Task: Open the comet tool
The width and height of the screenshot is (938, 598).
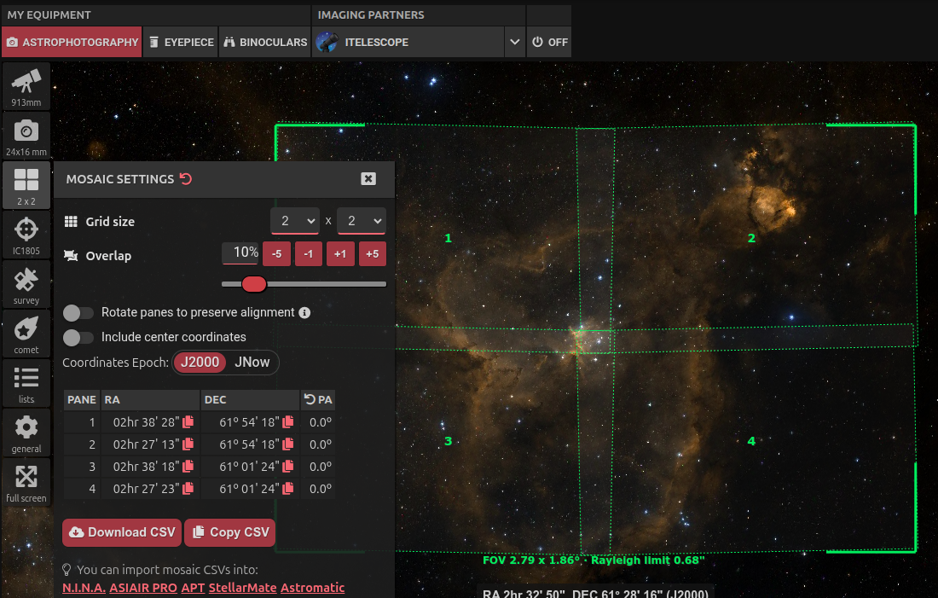Action: coord(26,334)
